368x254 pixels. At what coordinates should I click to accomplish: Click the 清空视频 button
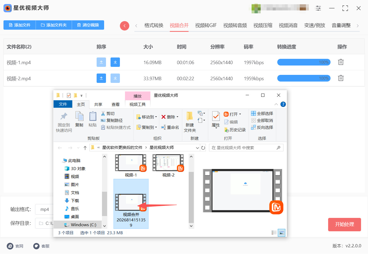[88, 25]
